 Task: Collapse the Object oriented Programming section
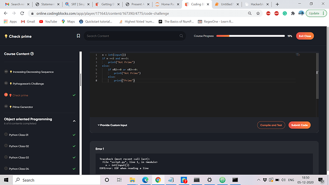(x=74, y=121)
